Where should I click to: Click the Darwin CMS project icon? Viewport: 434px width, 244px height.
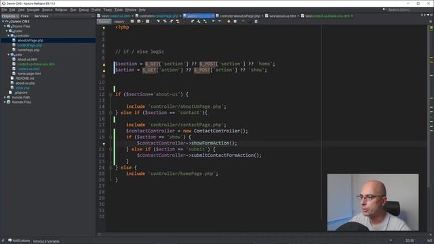coord(7,21)
